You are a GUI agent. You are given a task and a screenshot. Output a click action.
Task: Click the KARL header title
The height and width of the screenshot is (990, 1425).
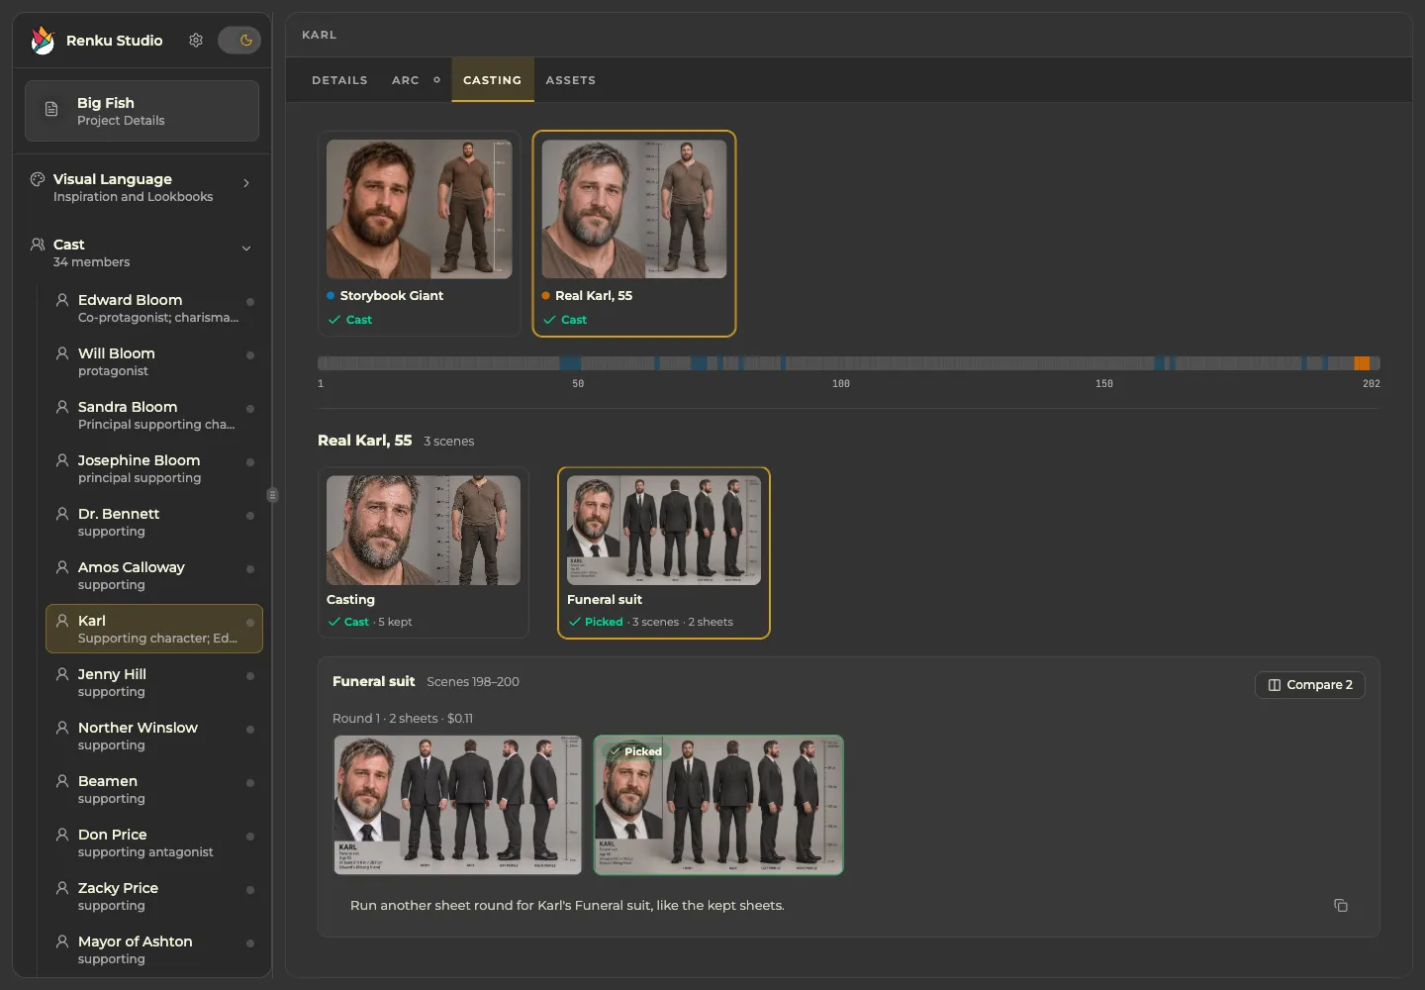(319, 35)
